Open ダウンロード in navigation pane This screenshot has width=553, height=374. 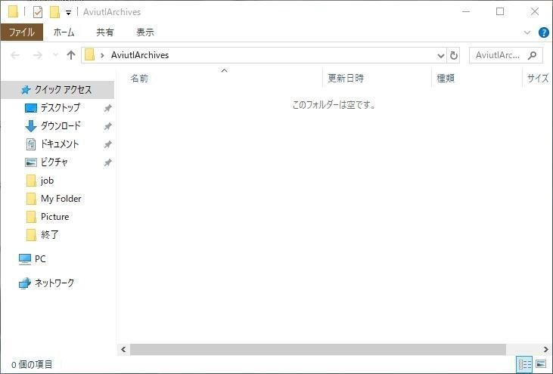pos(61,125)
